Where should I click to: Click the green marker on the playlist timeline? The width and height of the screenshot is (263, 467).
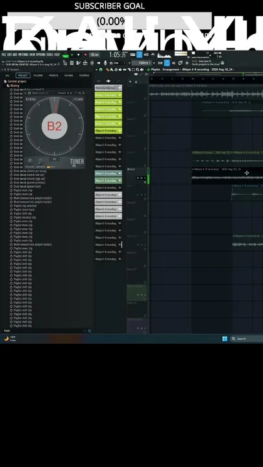tap(243, 74)
